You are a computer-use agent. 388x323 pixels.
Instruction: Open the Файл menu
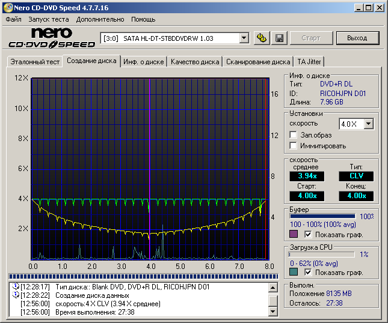click(x=13, y=19)
